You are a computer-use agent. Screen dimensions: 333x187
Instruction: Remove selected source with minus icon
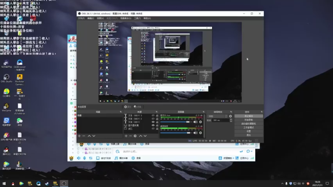(x=131, y=136)
